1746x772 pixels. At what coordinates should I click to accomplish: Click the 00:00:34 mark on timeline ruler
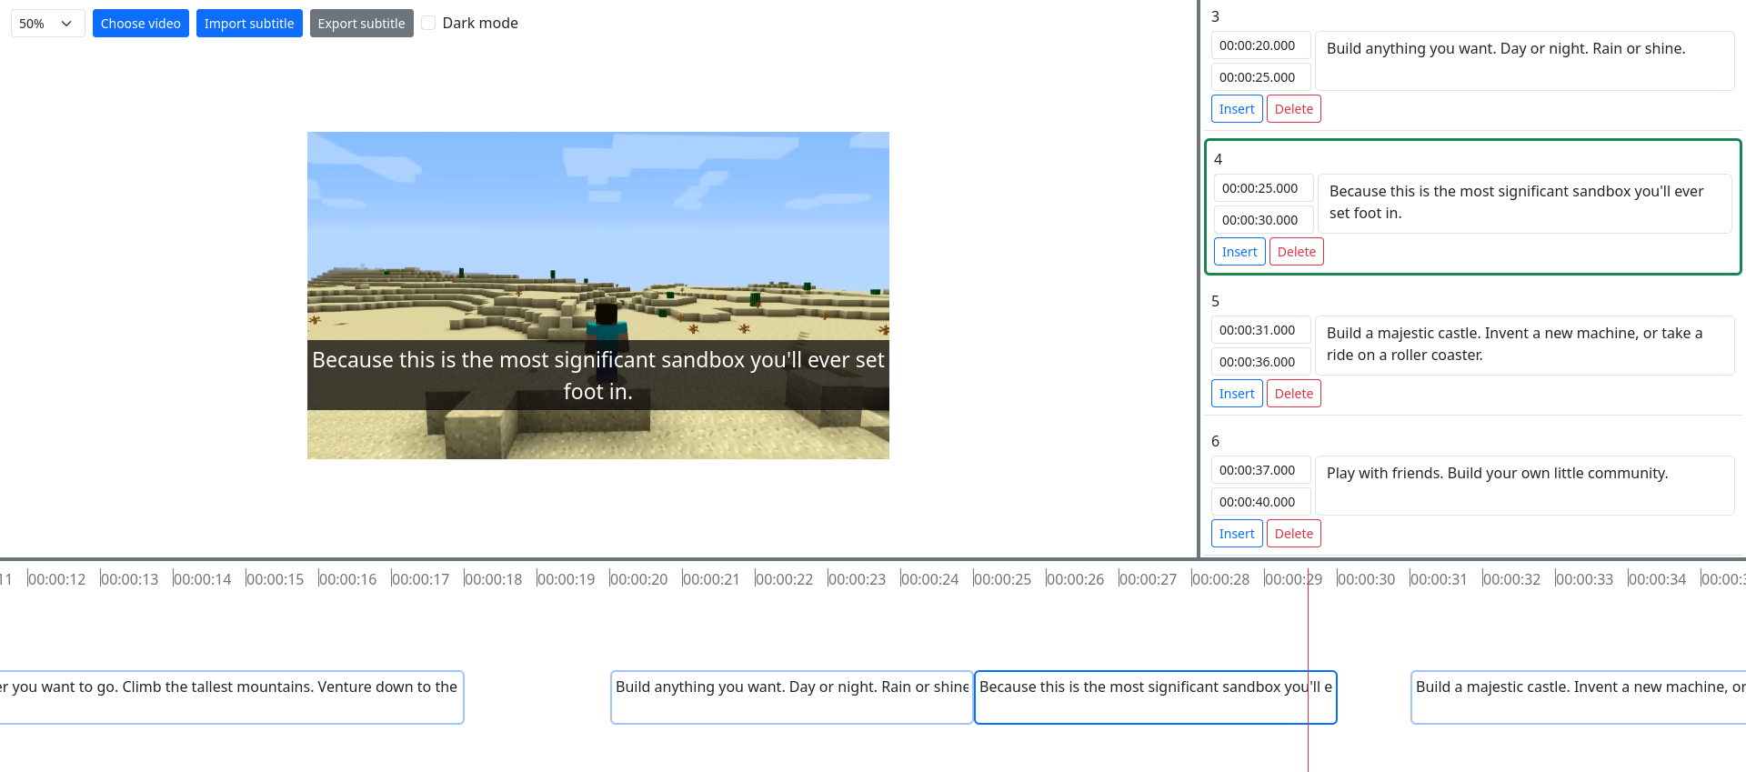(x=1658, y=579)
